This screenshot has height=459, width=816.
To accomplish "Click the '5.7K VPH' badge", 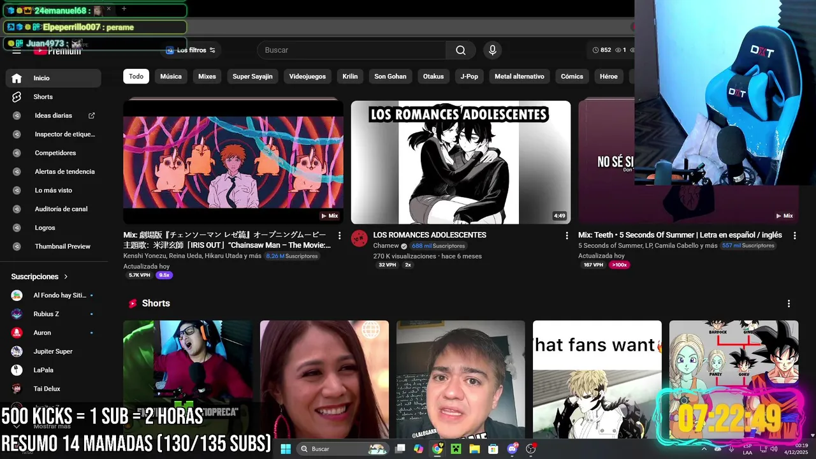I will click(x=139, y=275).
